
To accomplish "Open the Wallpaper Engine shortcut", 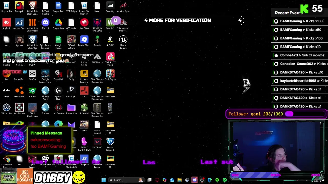I will pos(97,162).
